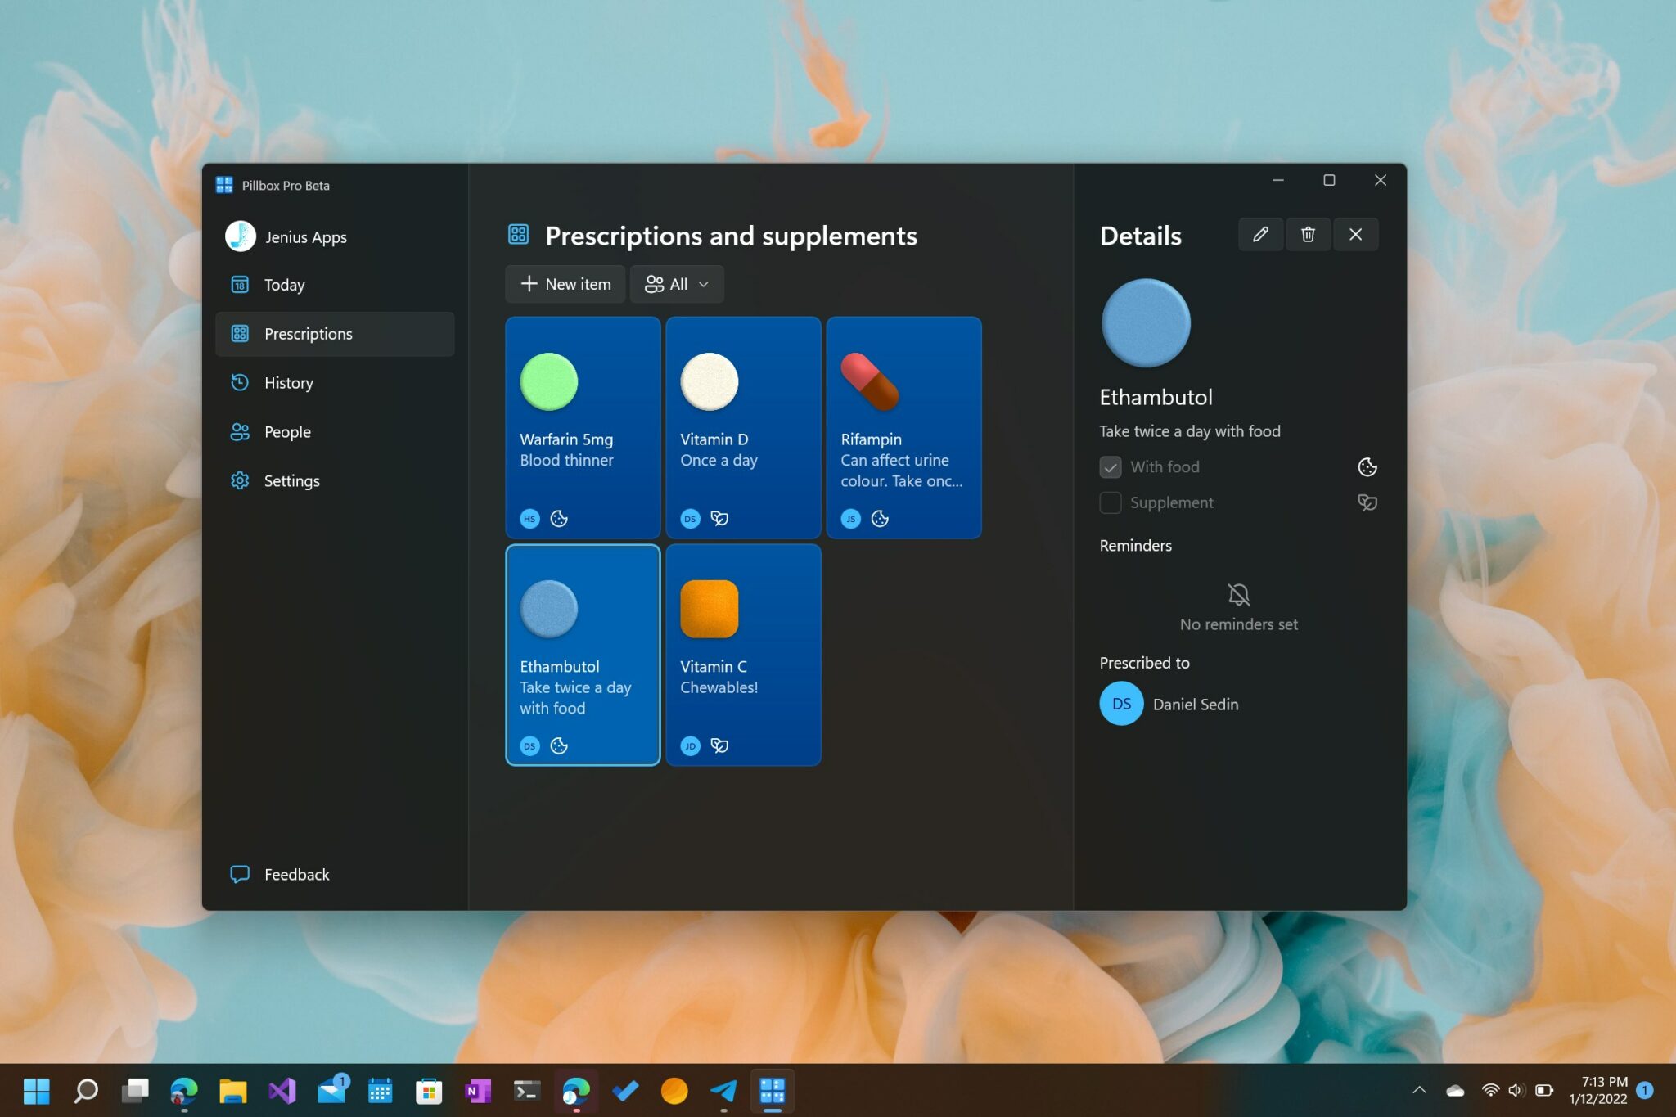
Task: Open the Settings page
Action: pos(291,480)
